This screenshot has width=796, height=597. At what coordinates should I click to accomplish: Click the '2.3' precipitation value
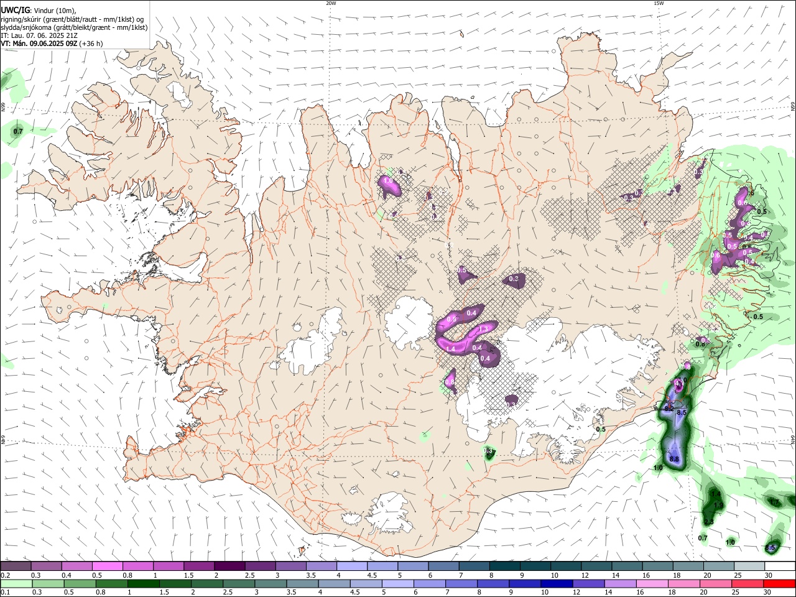pyautogui.click(x=708, y=522)
